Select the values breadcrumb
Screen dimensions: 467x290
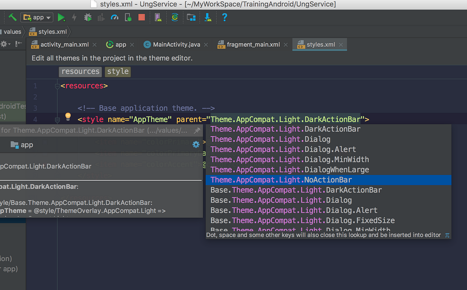(12, 32)
